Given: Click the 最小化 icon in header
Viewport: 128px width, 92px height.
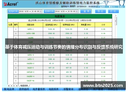Looking at the screenshot, I should [110, 7].
